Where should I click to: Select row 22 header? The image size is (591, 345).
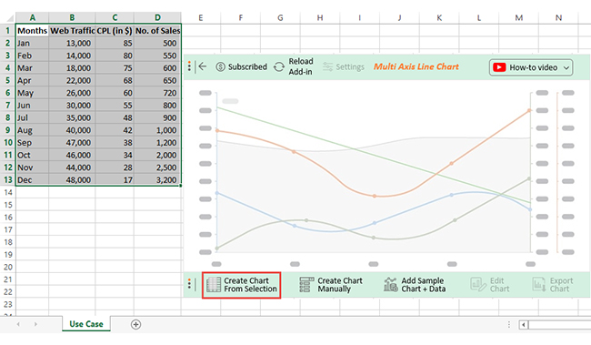(x=7, y=292)
